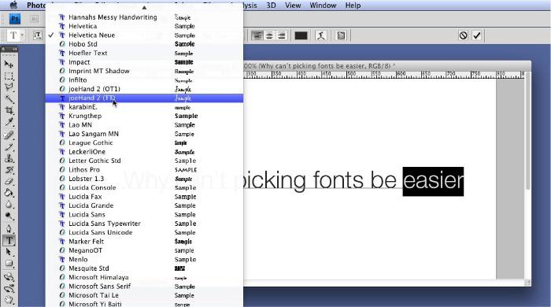Viewport: 551px width, 307px height.
Task: Choose Hannahs Messy Handwriting font
Action: 144,17
